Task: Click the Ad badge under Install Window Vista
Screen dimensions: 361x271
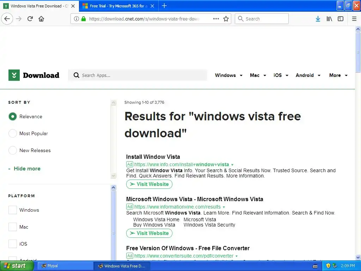Action: tap(130, 164)
